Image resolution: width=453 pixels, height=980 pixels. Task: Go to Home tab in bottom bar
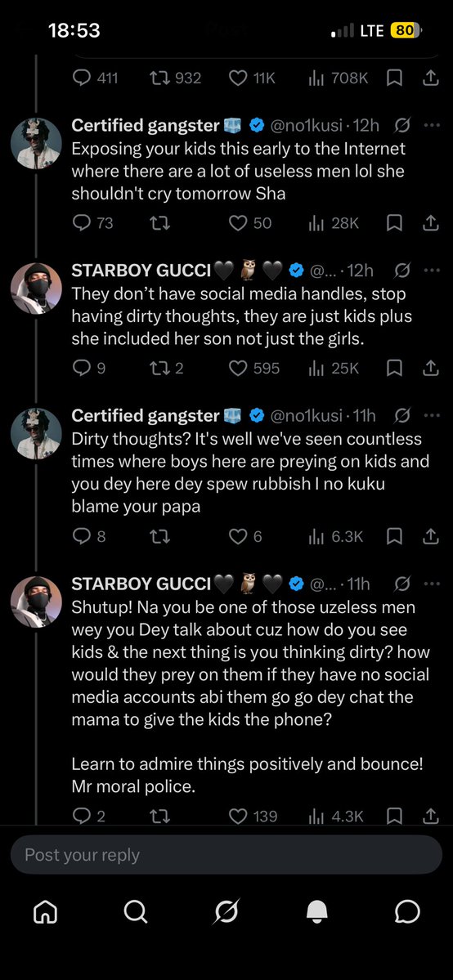[45, 913]
